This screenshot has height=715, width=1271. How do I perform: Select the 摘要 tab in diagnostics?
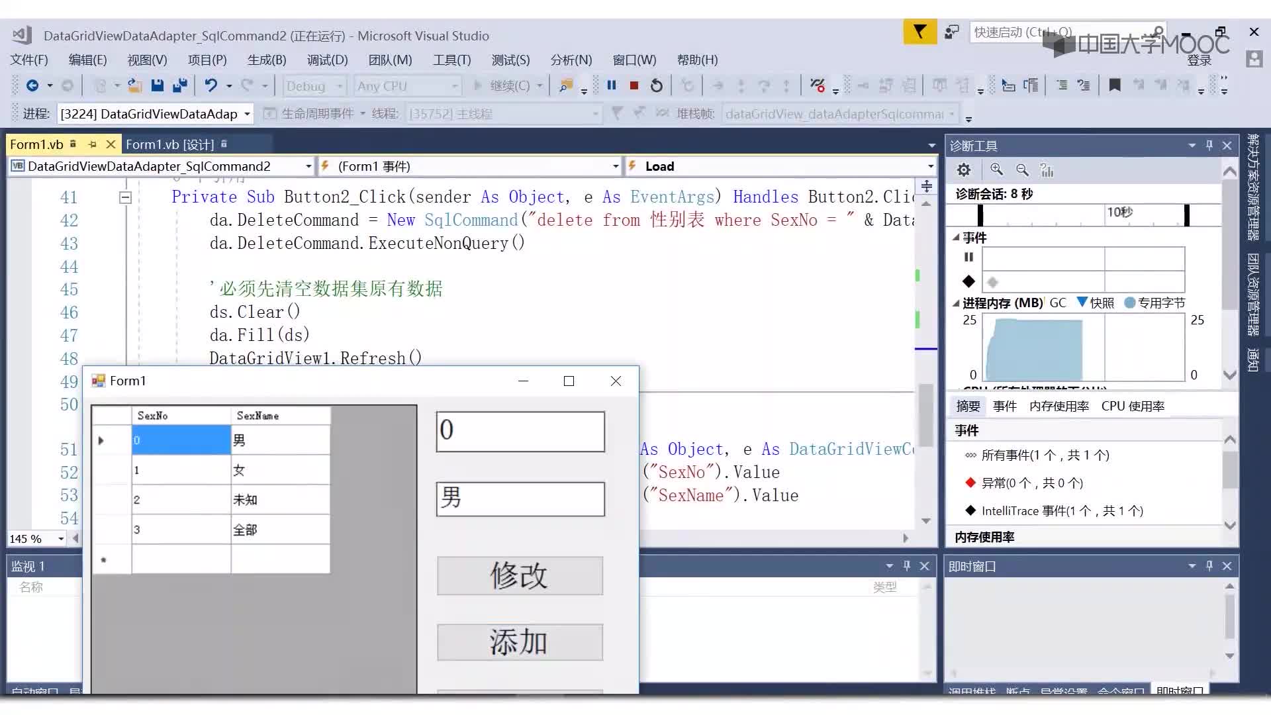pos(968,406)
